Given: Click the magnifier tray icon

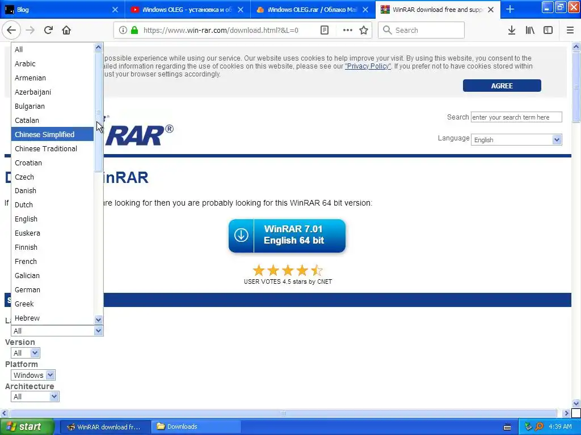Looking at the screenshot, I should 539,427.
